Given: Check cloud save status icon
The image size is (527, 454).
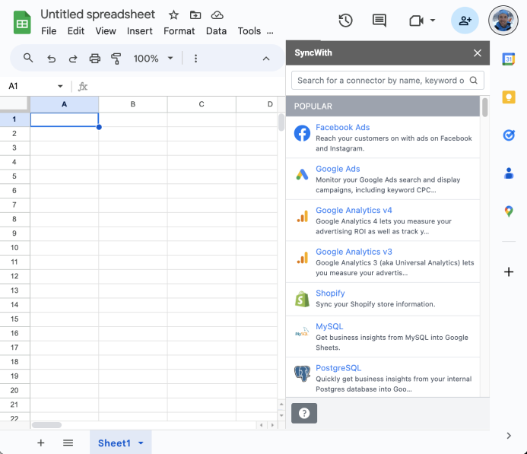Looking at the screenshot, I should (x=217, y=14).
